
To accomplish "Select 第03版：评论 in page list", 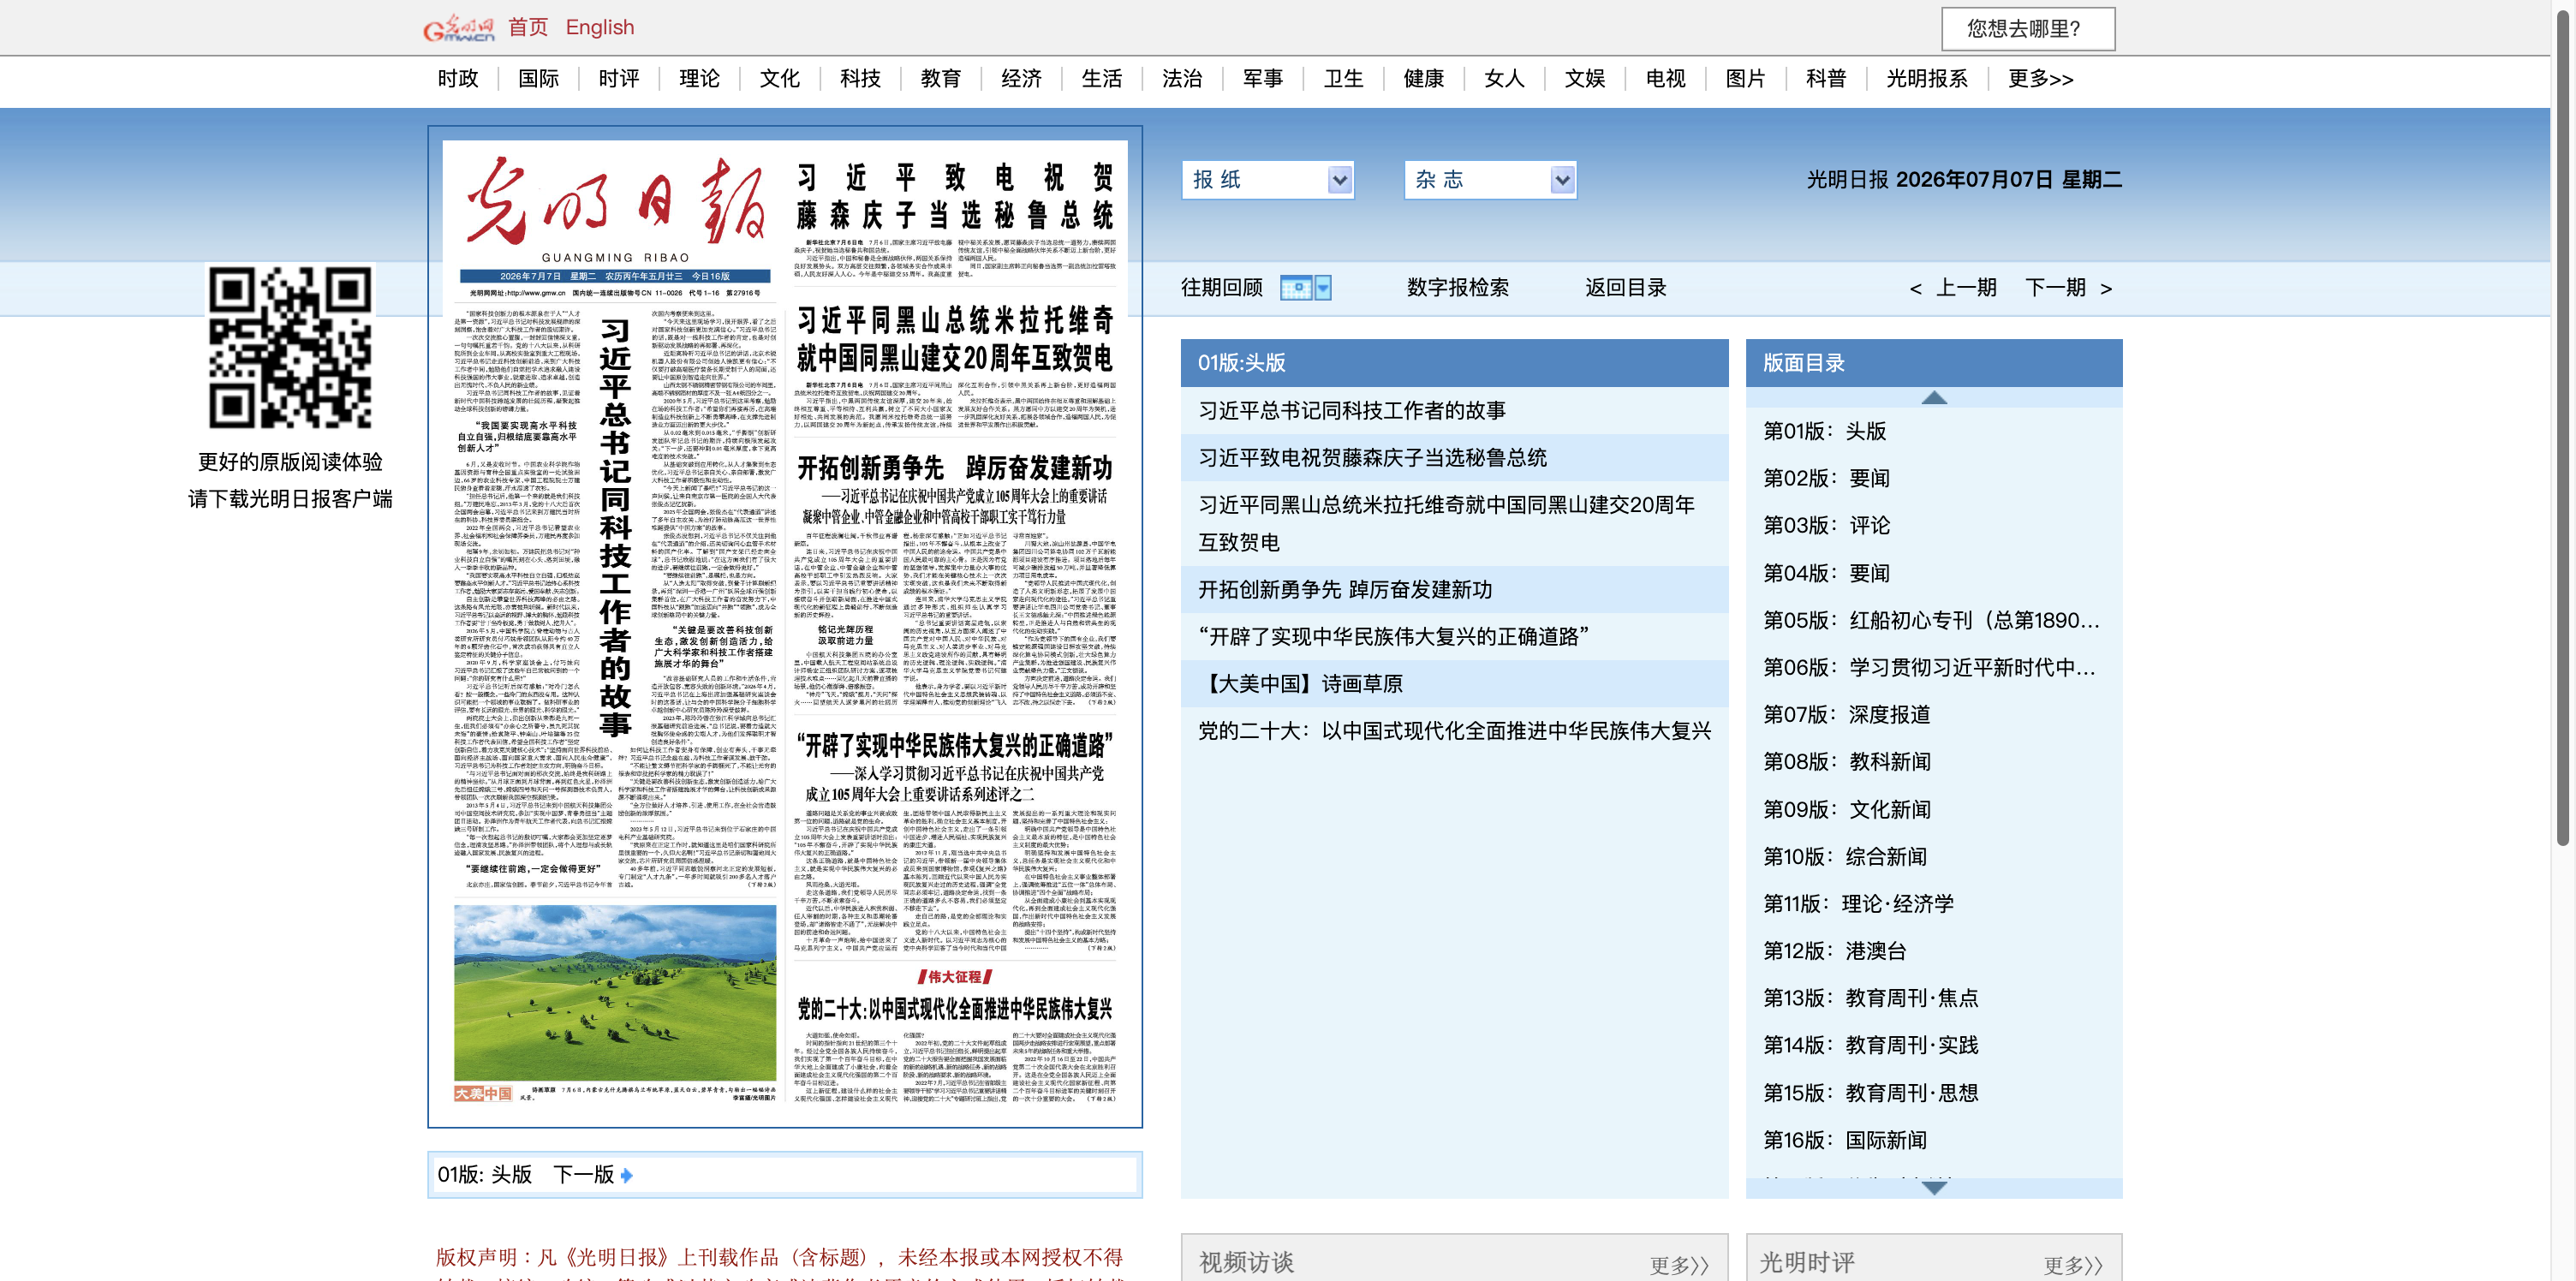I will pos(1826,525).
